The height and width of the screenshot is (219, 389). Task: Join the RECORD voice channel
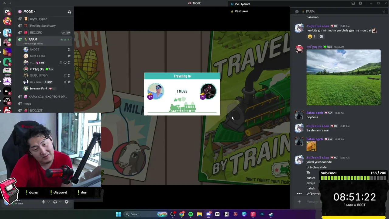36,33
